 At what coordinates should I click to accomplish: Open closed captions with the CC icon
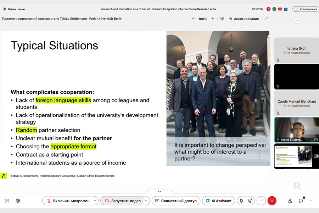[7, 201]
